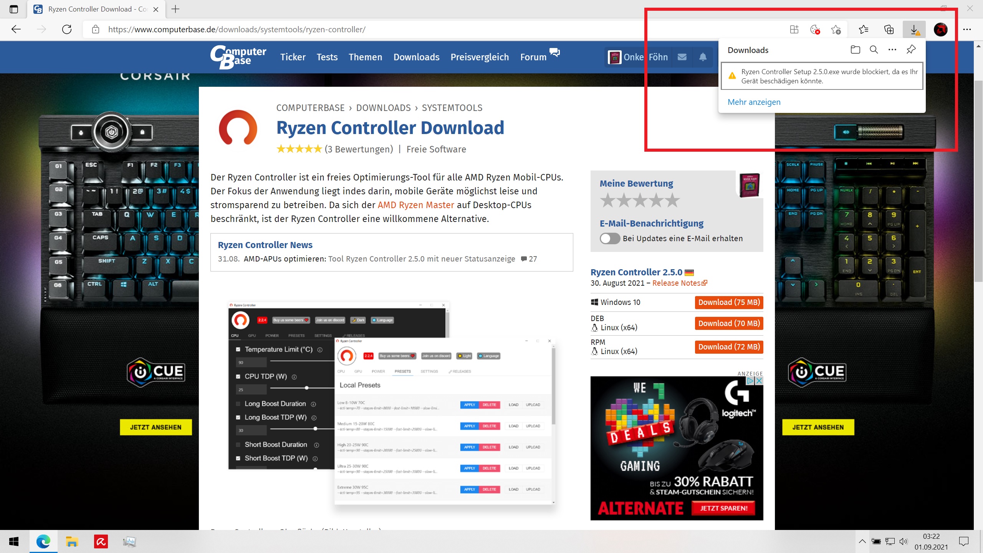Open the Favorites list
The image size is (983, 553).
click(864, 30)
